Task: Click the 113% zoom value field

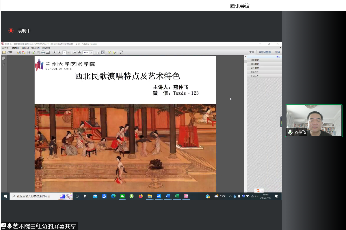Action: click(x=86, y=53)
